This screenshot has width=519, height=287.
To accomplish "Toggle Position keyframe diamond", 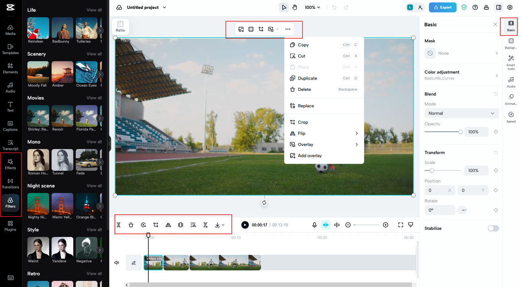I will 496,190.
